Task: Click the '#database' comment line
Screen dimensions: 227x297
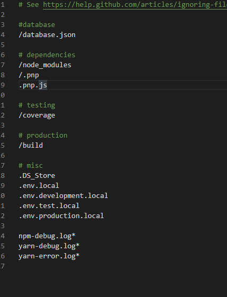Action: coord(37,25)
